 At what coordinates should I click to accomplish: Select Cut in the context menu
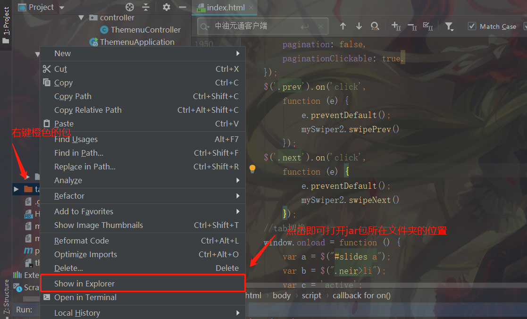click(143, 69)
